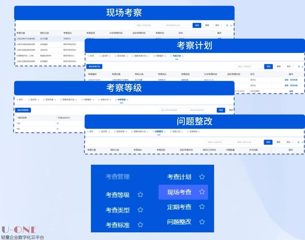This screenshot has height=240, width=305.
Task: Open 考查计划 in the blue menu
Action: pyautogui.click(x=179, y=177)
